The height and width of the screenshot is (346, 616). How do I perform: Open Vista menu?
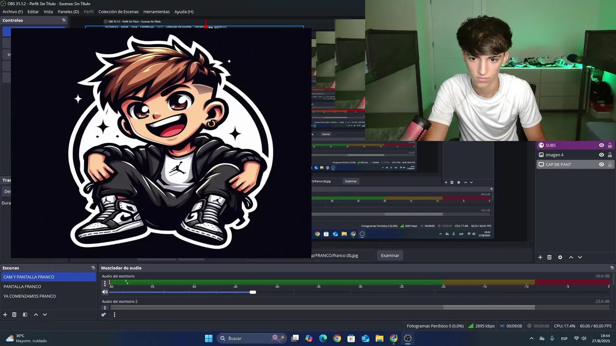click(48, 12)
